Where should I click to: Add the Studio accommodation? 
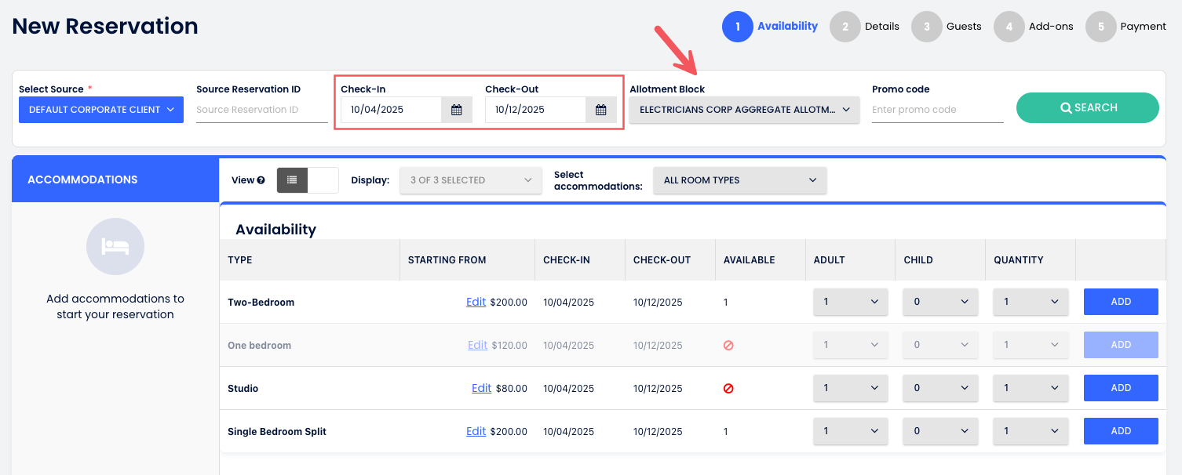click(1120, 388)
